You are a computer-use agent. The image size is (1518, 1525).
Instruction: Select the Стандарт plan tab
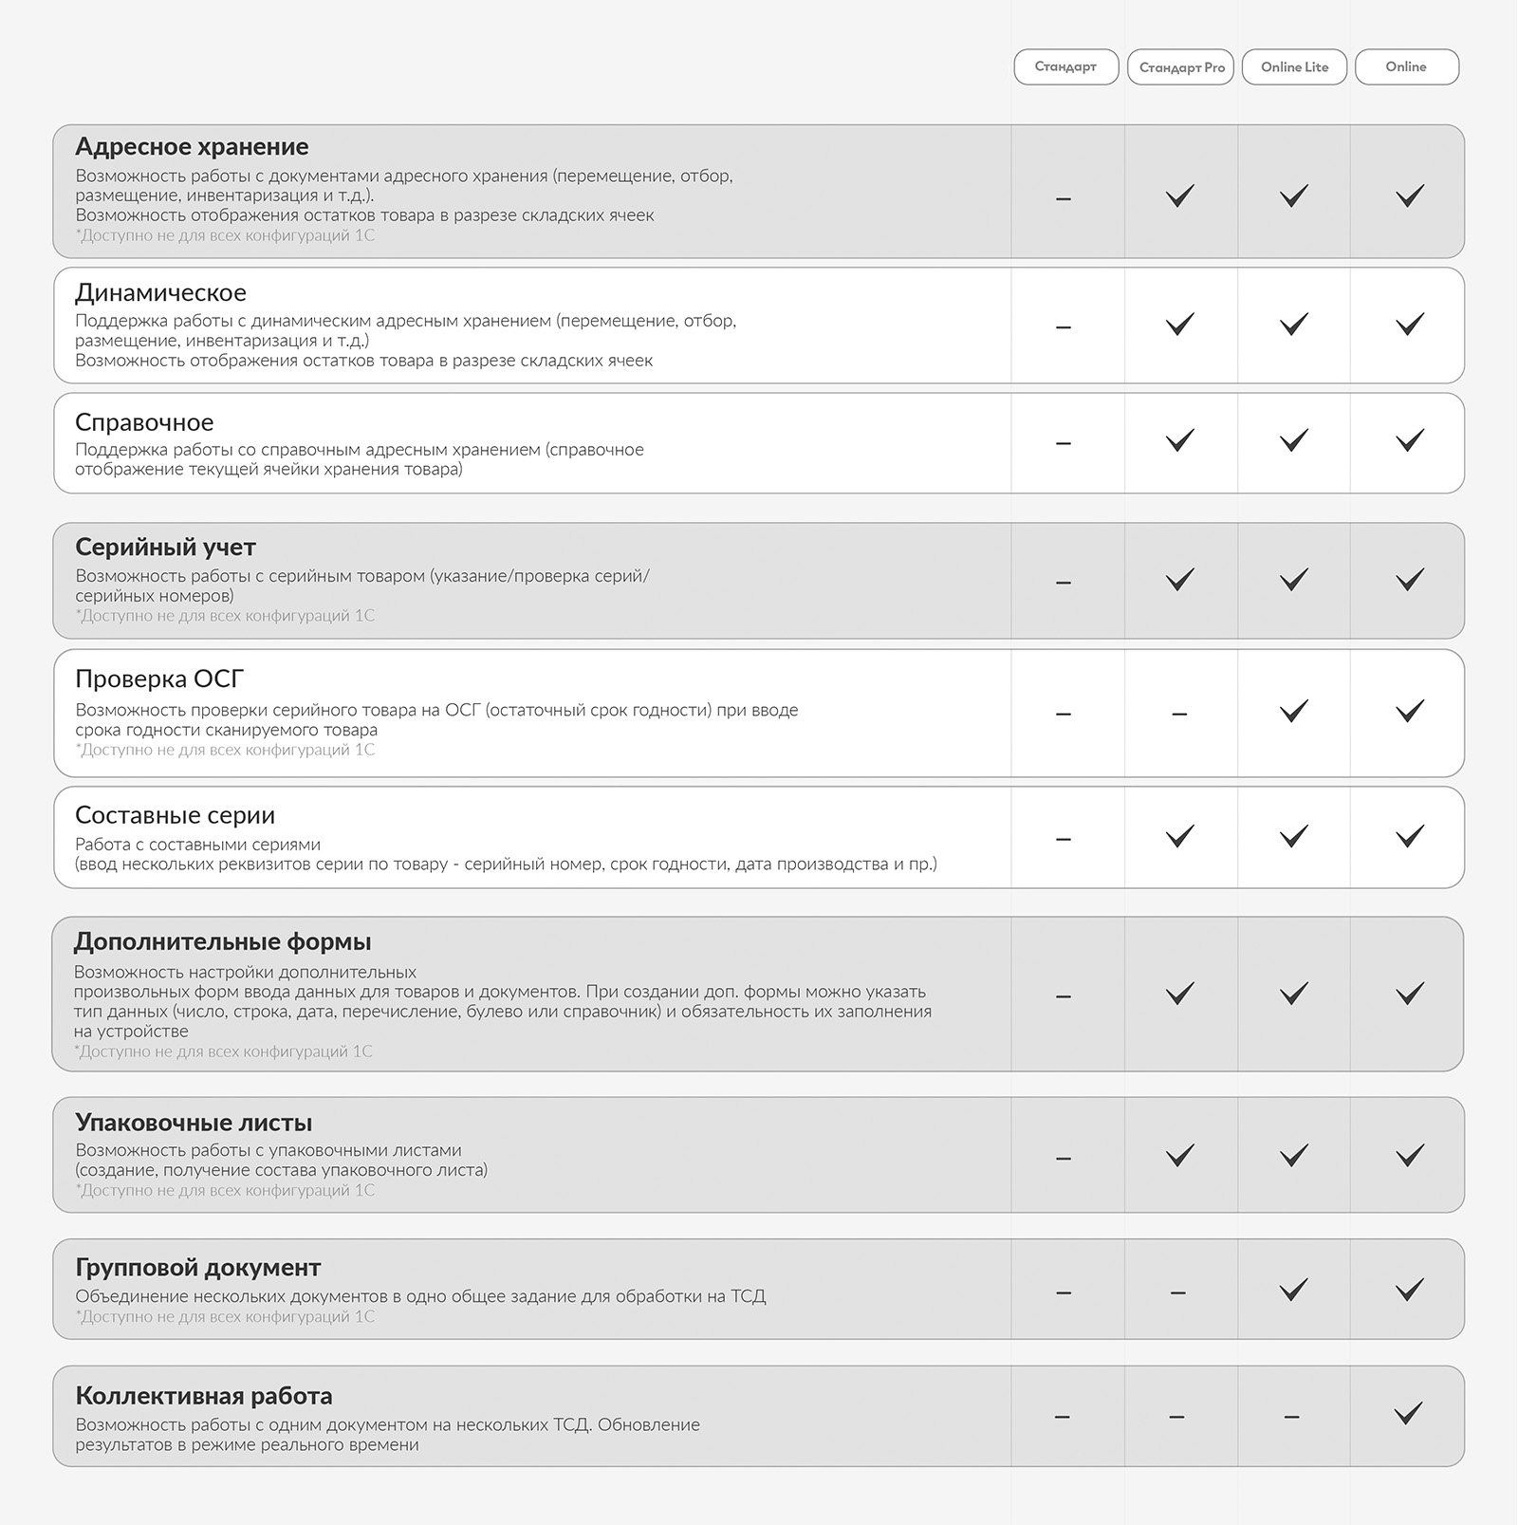[x=1065, y=66]
